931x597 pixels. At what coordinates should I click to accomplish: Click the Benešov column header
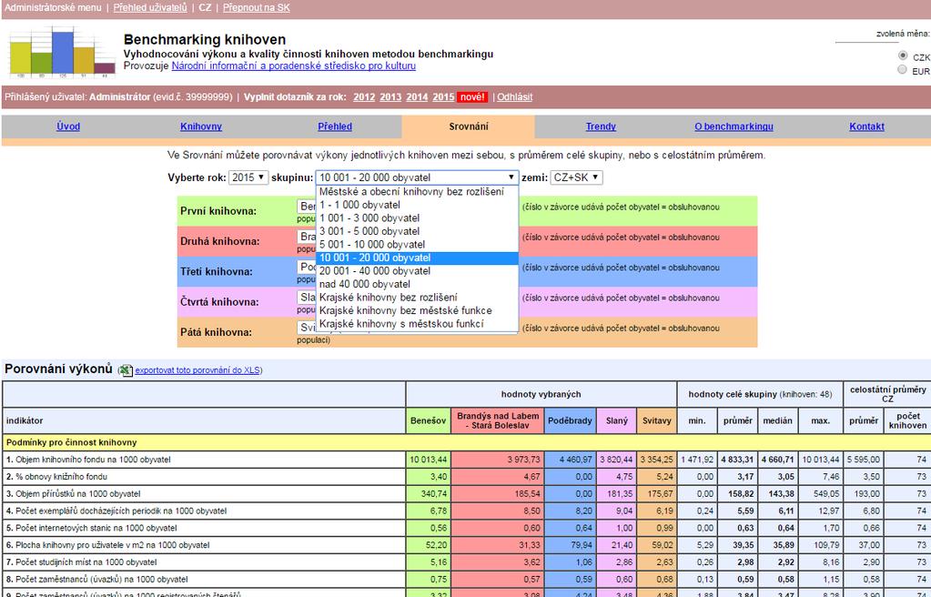click(x=428, y=420)
